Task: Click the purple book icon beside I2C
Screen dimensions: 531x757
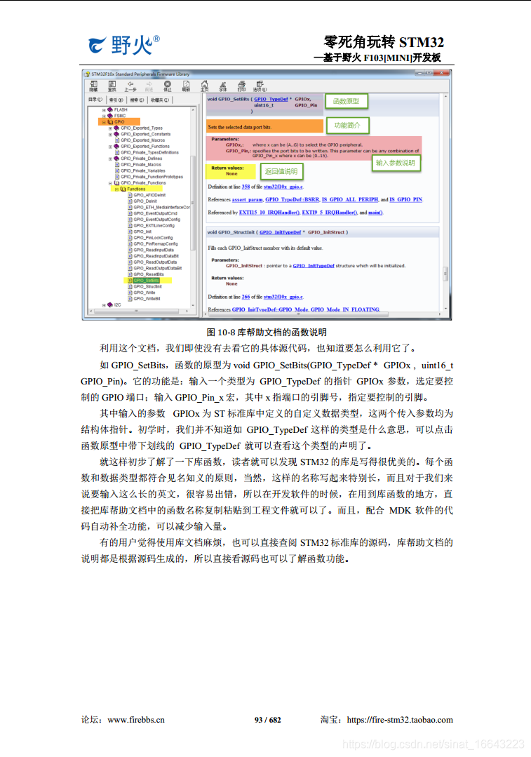Action: 110,304
